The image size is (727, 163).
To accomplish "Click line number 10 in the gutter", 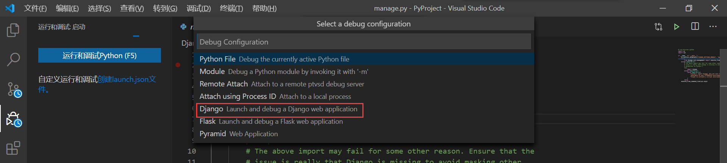I will pyautogui.click(x=192, y=151).
